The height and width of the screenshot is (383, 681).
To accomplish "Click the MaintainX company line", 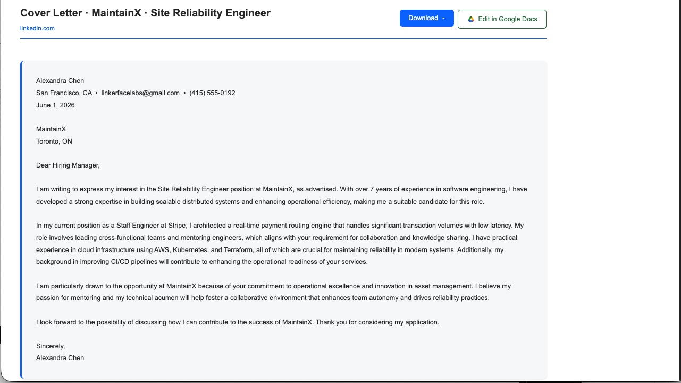I will pyautogui.click(x=51, y=129).
